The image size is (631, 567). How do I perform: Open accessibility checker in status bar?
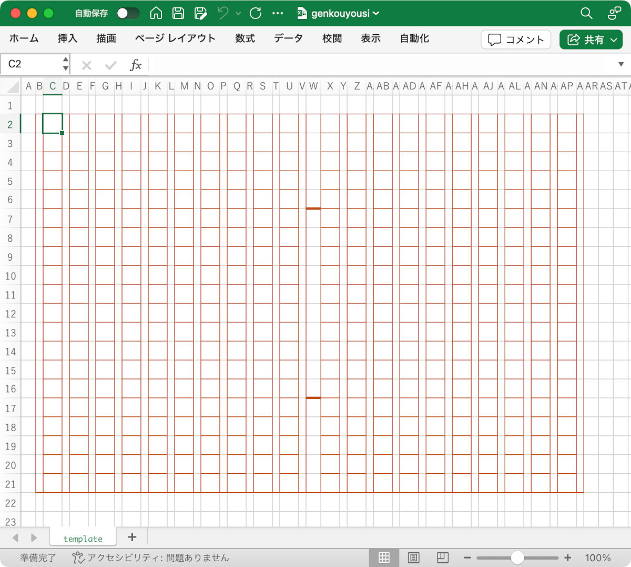point(150,558)
